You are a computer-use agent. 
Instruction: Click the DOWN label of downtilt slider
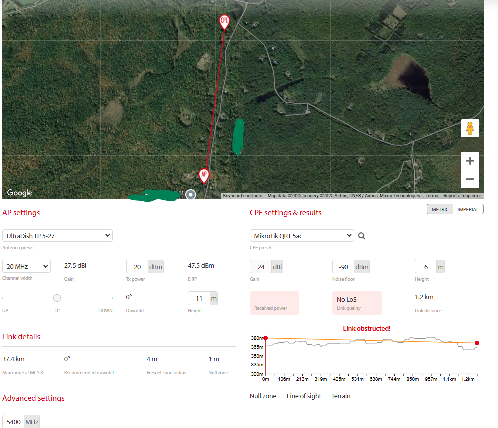105,311
